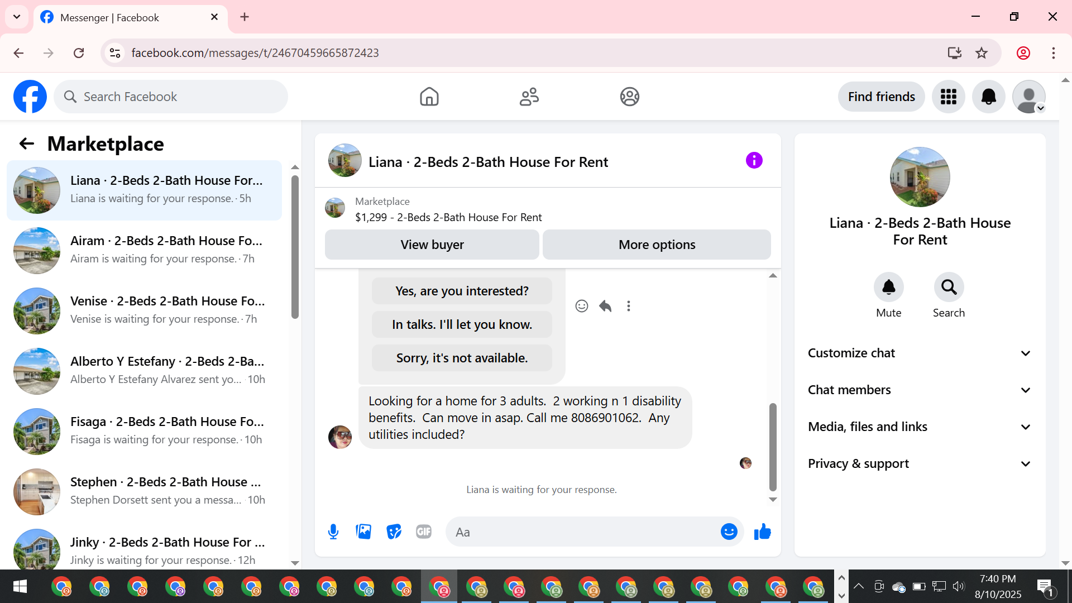Expand Privacy & support section
Image resolution: width=1072 pixels, height=603 pixels.
tap(920, 463)
